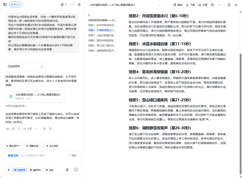Enable the 搜索资料 search option

click(36, 170)
